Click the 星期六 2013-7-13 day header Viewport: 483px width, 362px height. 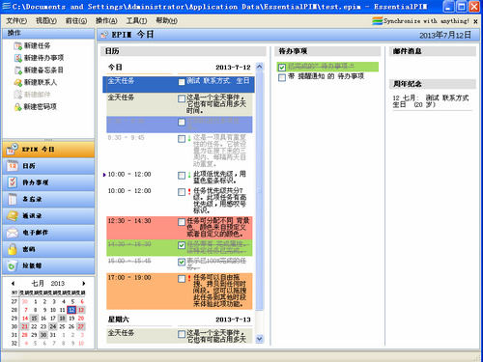(x=179, y=320)
